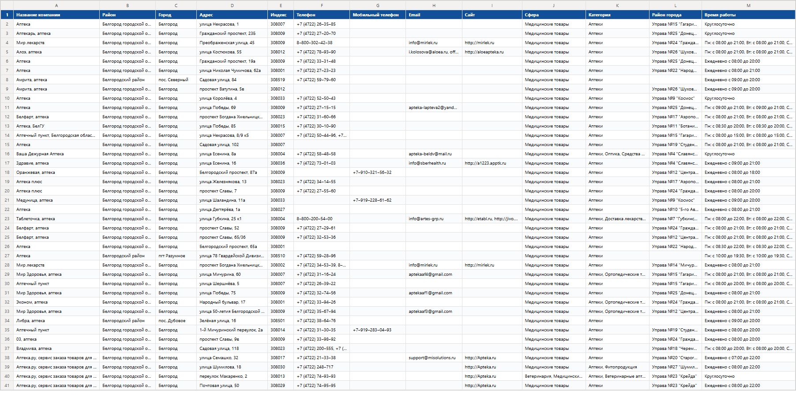The width and height of the screenshot is (796, 398).
Task: Select the cell 'Таблеточка, аптека'
Action: coord(56,219)
